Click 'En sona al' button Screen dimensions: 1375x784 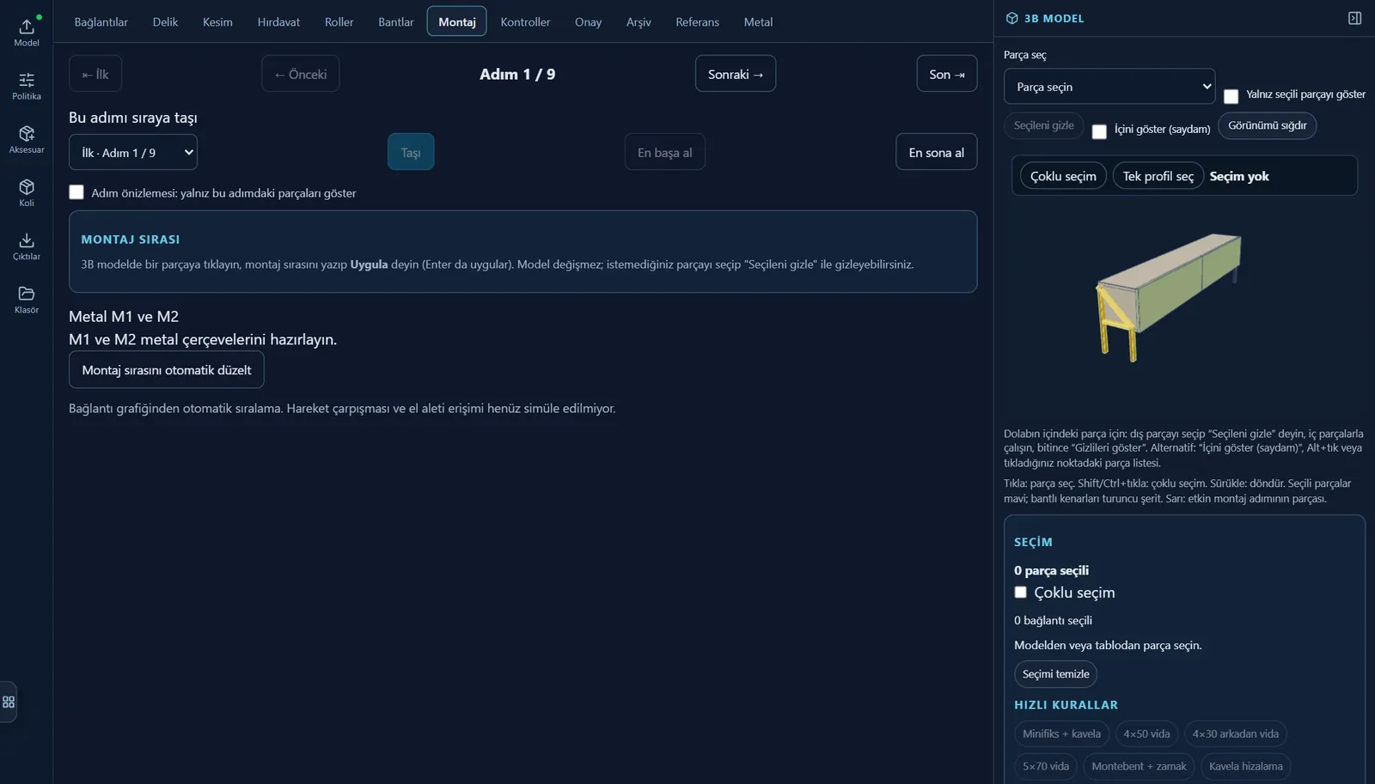point(936,152)
